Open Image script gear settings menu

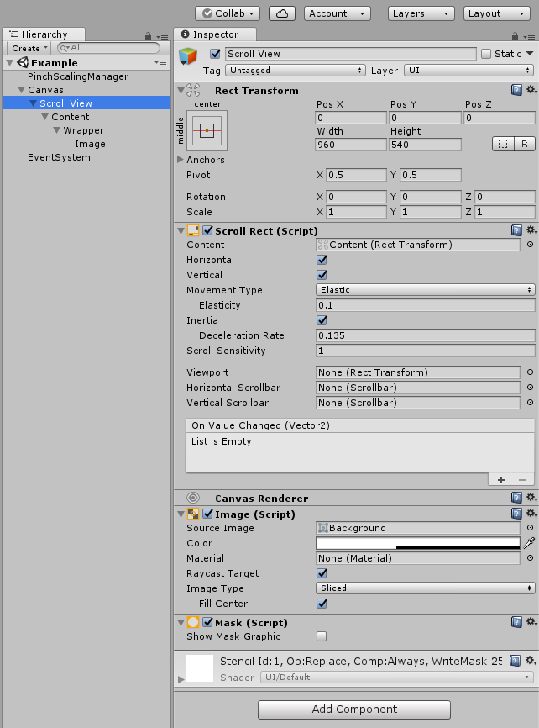pos(531,513)
